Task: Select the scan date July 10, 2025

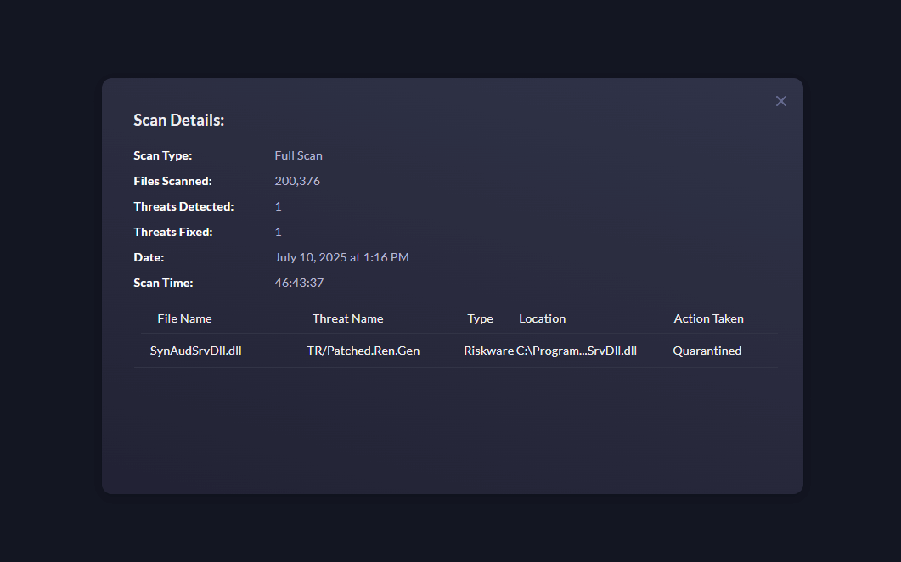Action: point(341,257)
